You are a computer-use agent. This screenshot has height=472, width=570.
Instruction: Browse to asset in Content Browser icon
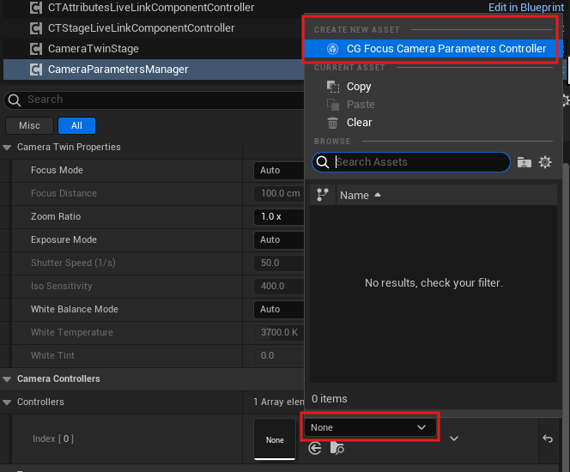pyautogui.click(x=337, y=448)
